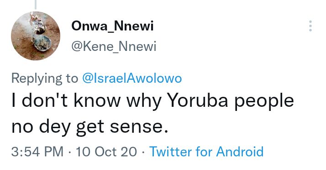Open the Onwa_Nnewi display name profile

click(x=112, y=26)
